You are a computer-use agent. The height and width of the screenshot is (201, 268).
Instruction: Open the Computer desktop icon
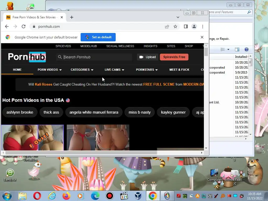[x=214, y=175]
